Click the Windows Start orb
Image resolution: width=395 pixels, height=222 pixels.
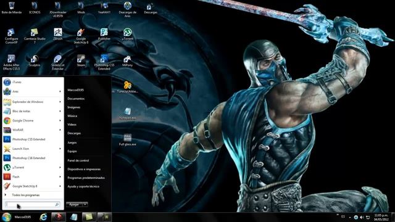[x=6, y=217]
